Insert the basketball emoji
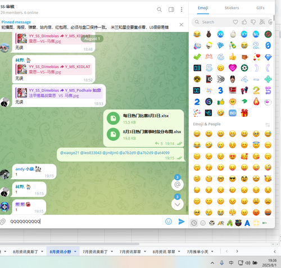Image resolution: width=281 pixels, height=268 pixels. click(x=268, y=34)
